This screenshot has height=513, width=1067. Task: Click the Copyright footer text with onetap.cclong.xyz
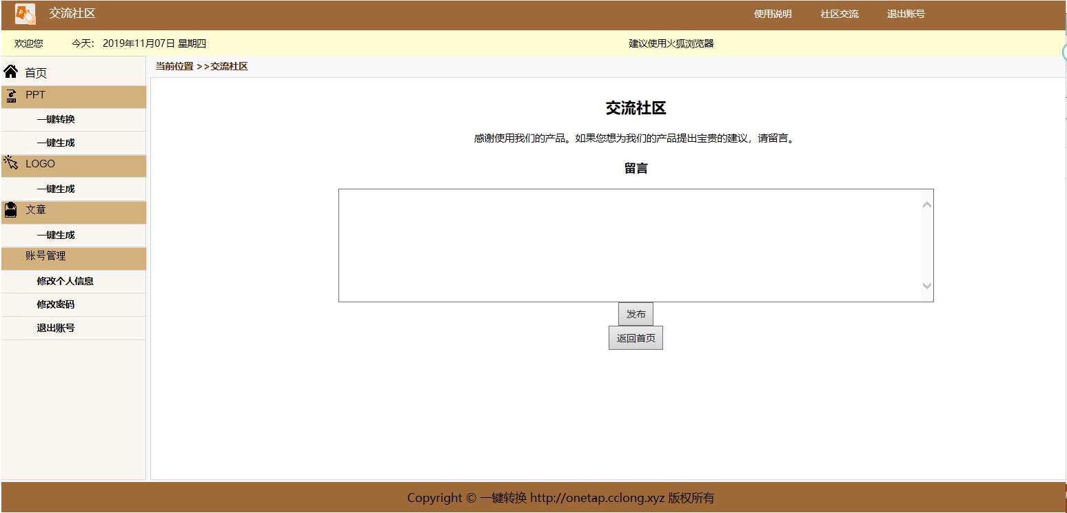click(560, 498)
